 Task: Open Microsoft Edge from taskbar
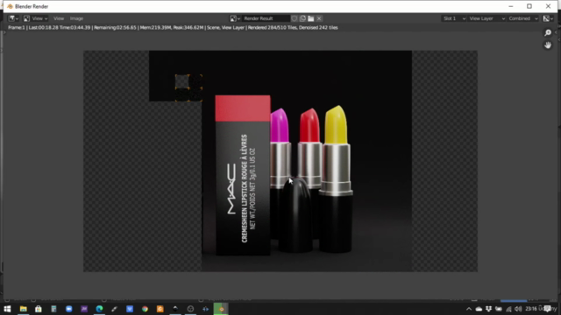(x=99, y=309)
